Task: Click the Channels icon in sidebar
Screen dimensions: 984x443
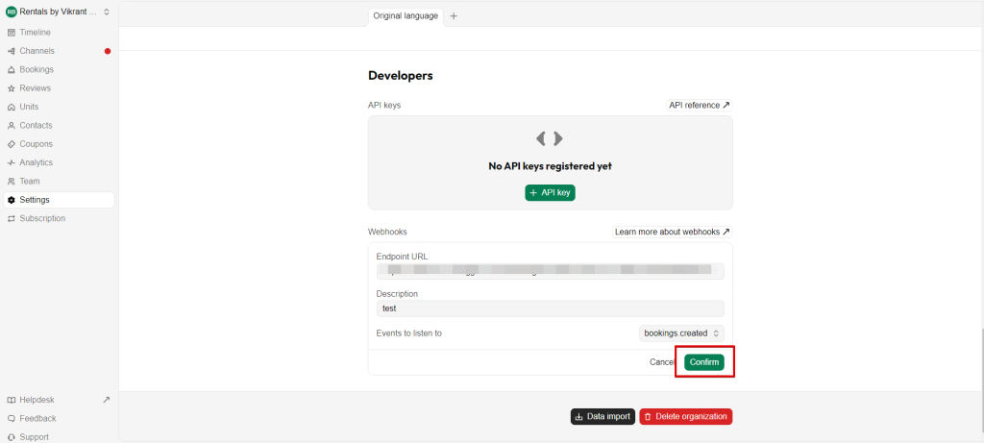Action: 11,51
